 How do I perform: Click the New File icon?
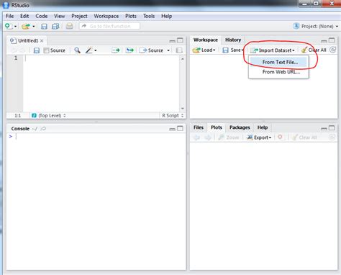(x=9, y=26)
